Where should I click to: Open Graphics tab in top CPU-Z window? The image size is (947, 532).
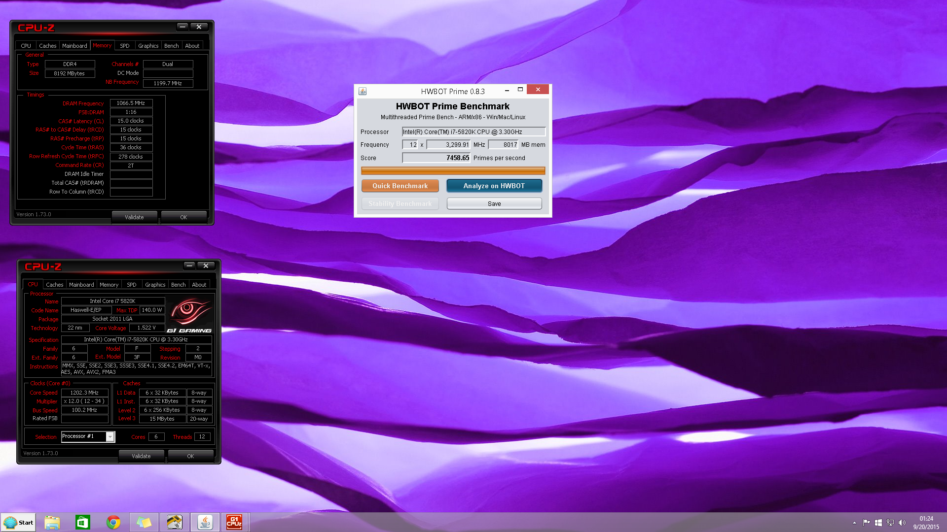tap(148, 46)
